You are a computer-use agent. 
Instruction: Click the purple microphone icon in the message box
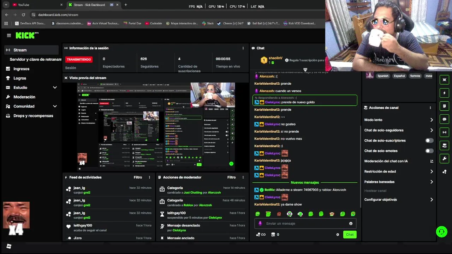pyautogui.click(x=260, y=223)
